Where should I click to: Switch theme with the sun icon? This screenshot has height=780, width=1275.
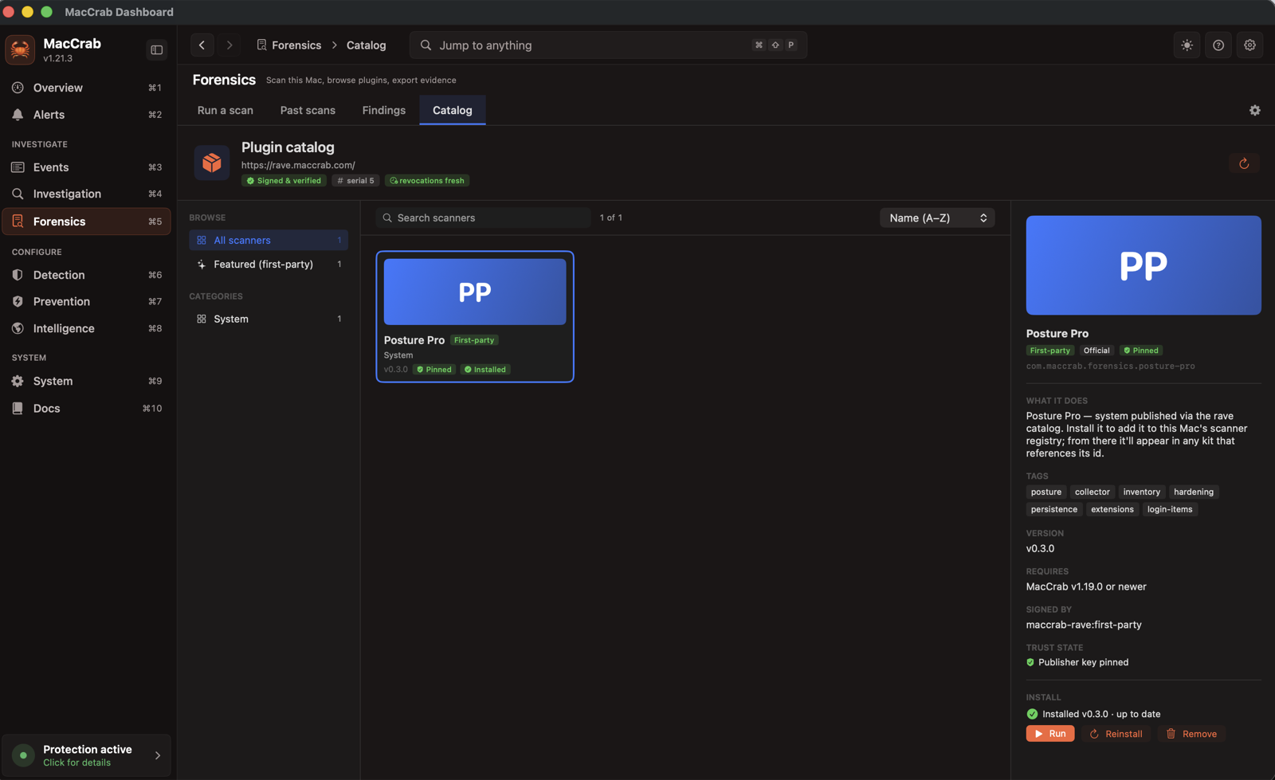coord(1187,45)
